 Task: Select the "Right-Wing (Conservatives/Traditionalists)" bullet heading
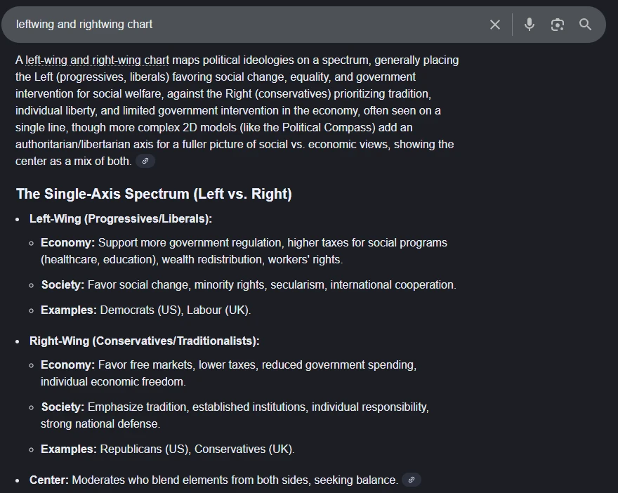coord(145,341)
